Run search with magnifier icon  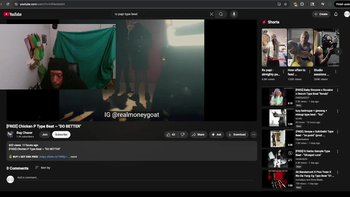[221, 14]
